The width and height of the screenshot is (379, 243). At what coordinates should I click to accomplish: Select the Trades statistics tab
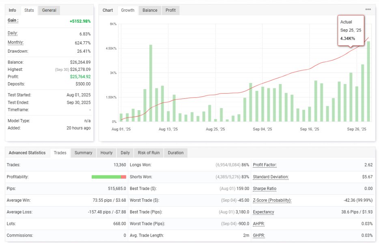pyautogui.click(x=60, y=153)
